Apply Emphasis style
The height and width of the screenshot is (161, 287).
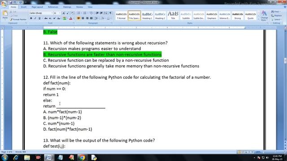click(x=212, y=16)
